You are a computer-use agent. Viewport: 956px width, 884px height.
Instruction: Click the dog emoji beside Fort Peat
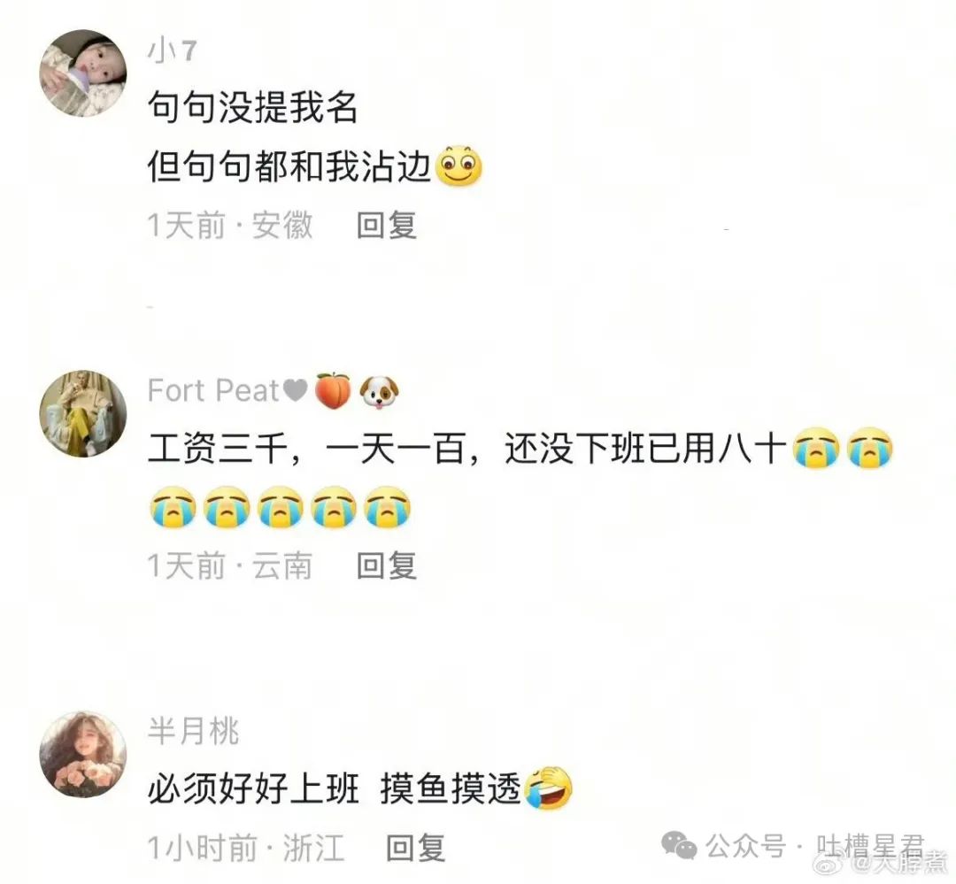[x=379, y=392]
